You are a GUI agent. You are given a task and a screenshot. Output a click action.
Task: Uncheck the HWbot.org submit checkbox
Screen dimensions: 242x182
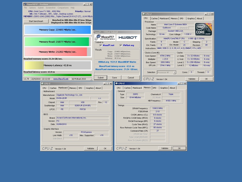click(x=121, y=45)
